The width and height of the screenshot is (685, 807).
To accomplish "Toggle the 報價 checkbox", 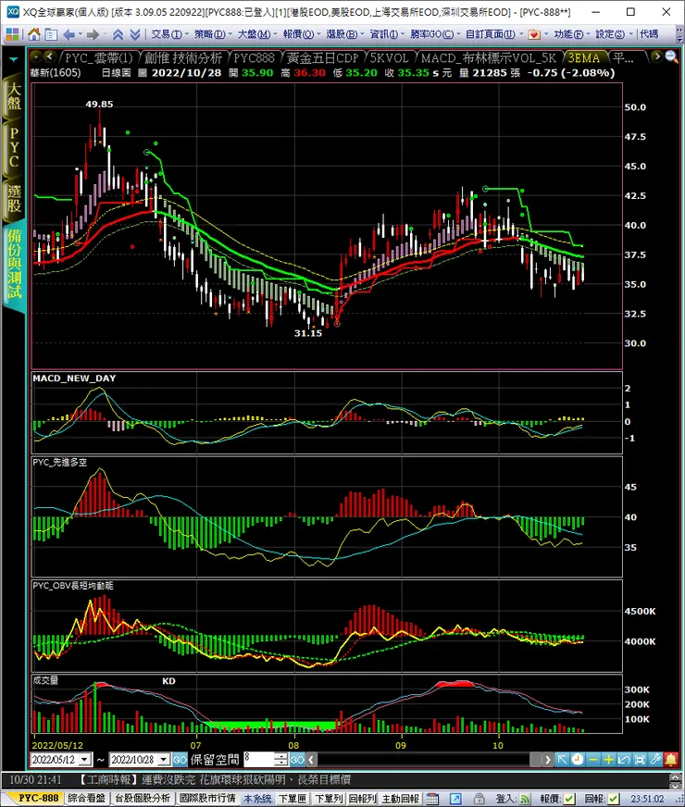I will tap(567, 798).
